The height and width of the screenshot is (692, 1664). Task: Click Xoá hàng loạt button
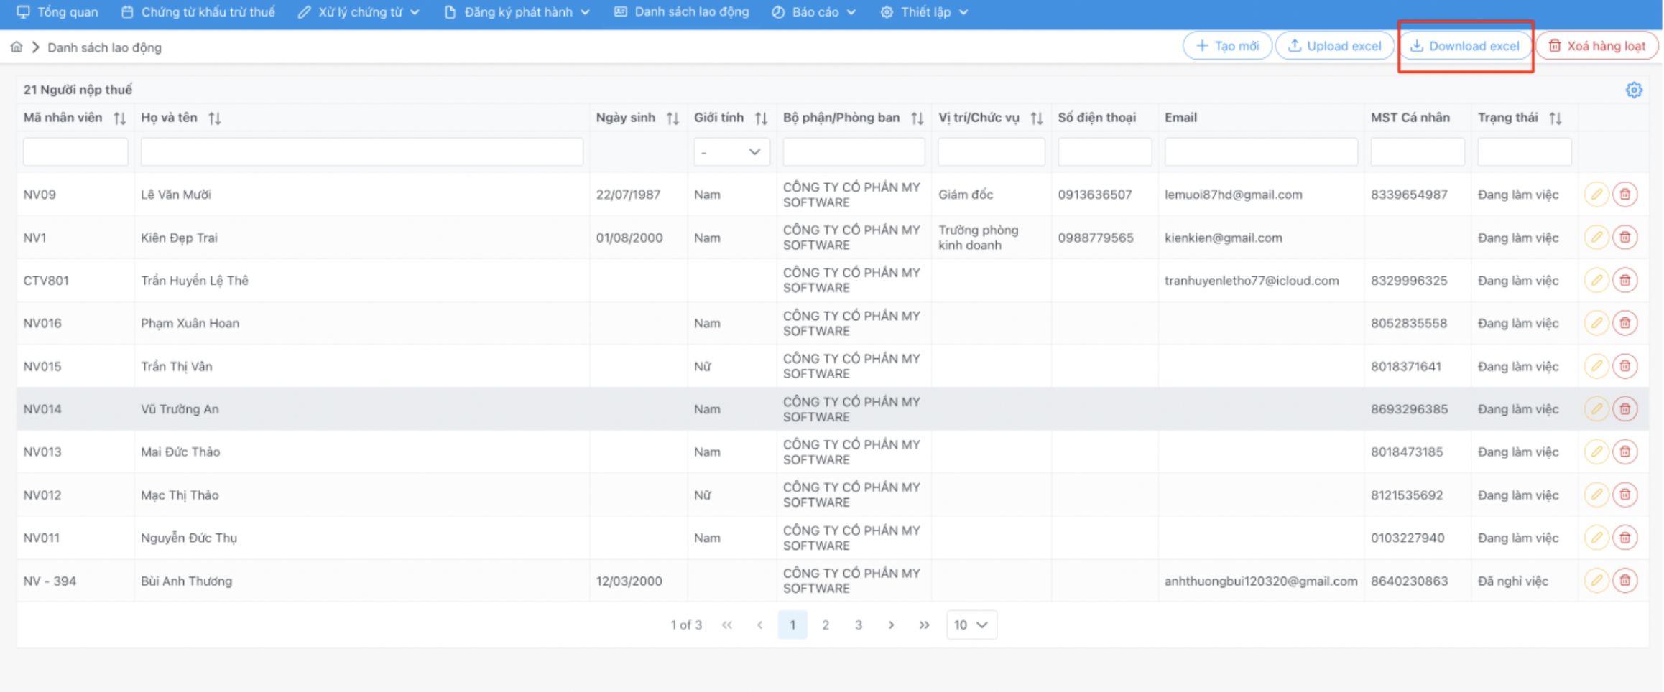tap(1596, 46)
